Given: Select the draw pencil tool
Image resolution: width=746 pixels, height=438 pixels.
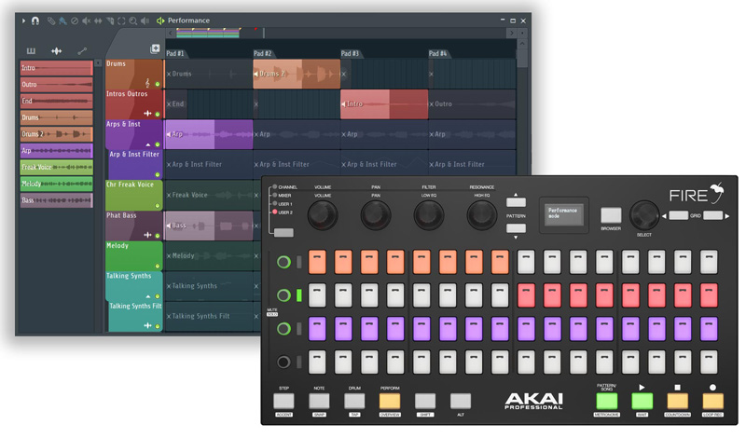Looking at the screenshot, I should (x=51, y=21).
